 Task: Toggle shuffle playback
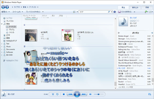point(53,94)
